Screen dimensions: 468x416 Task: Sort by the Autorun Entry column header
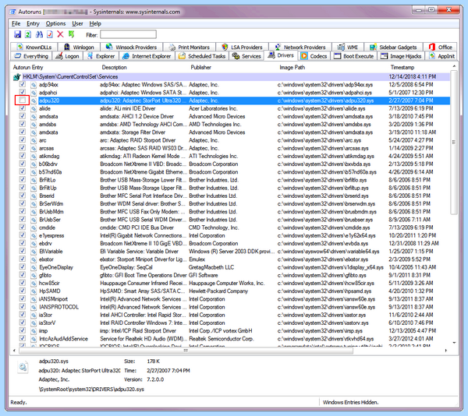(28, 67)
